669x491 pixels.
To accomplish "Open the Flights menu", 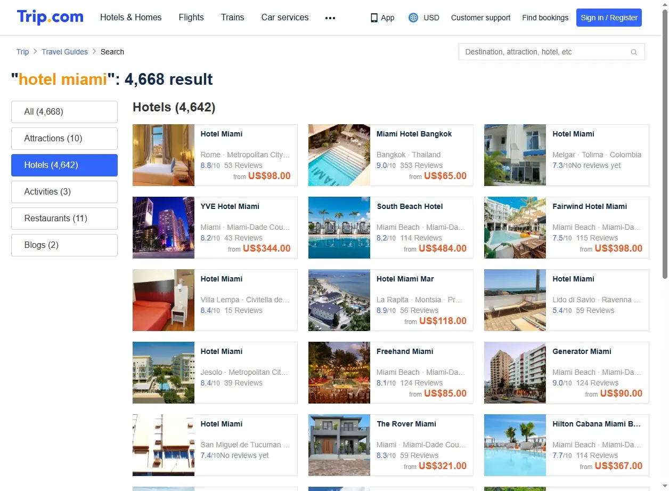I will point(191,18).
